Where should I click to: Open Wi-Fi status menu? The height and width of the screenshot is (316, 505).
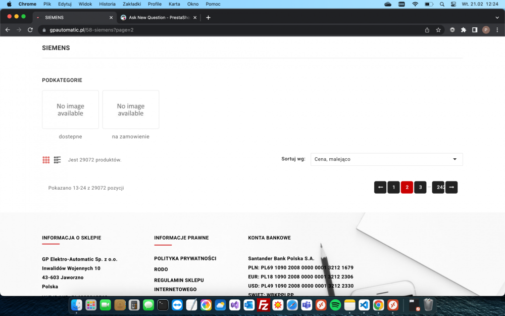pyautogui.click(x=415, y=4)
